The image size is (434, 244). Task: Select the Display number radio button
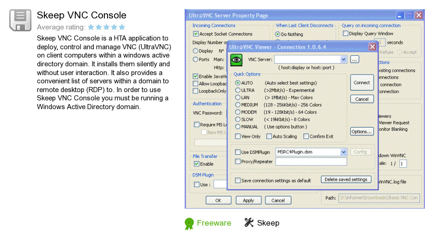195,51
